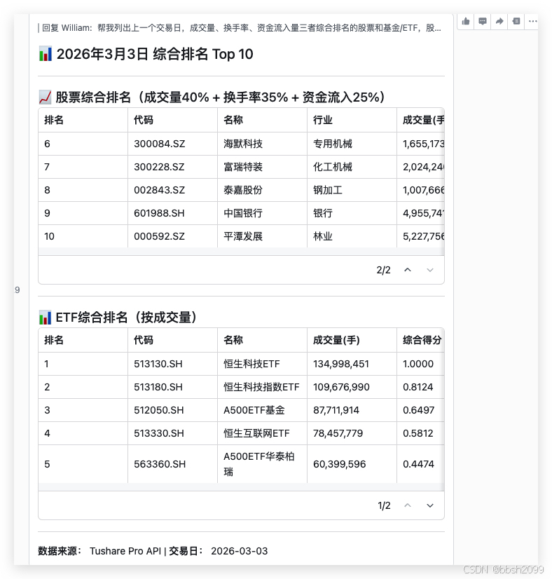Click the industry cell 专用机械
The image size is (552, 579).
click(333, 144)
